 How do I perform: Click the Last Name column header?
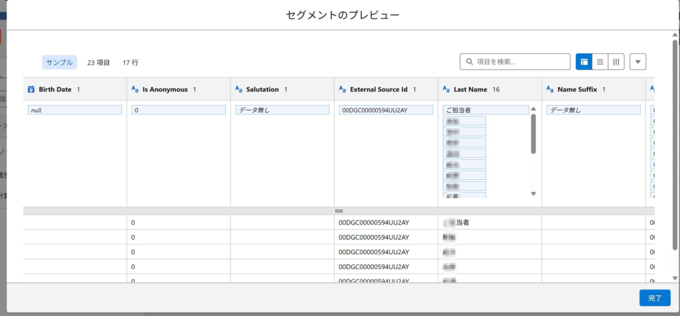point(489,90)
